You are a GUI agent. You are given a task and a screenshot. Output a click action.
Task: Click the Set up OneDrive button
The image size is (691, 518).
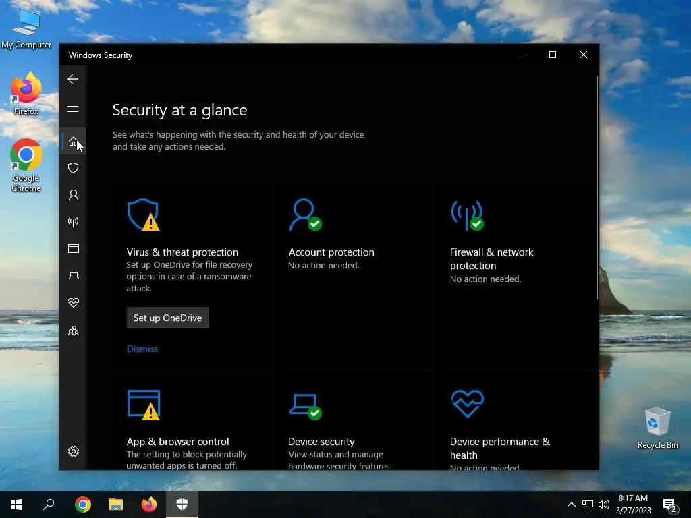pos(167,318)
